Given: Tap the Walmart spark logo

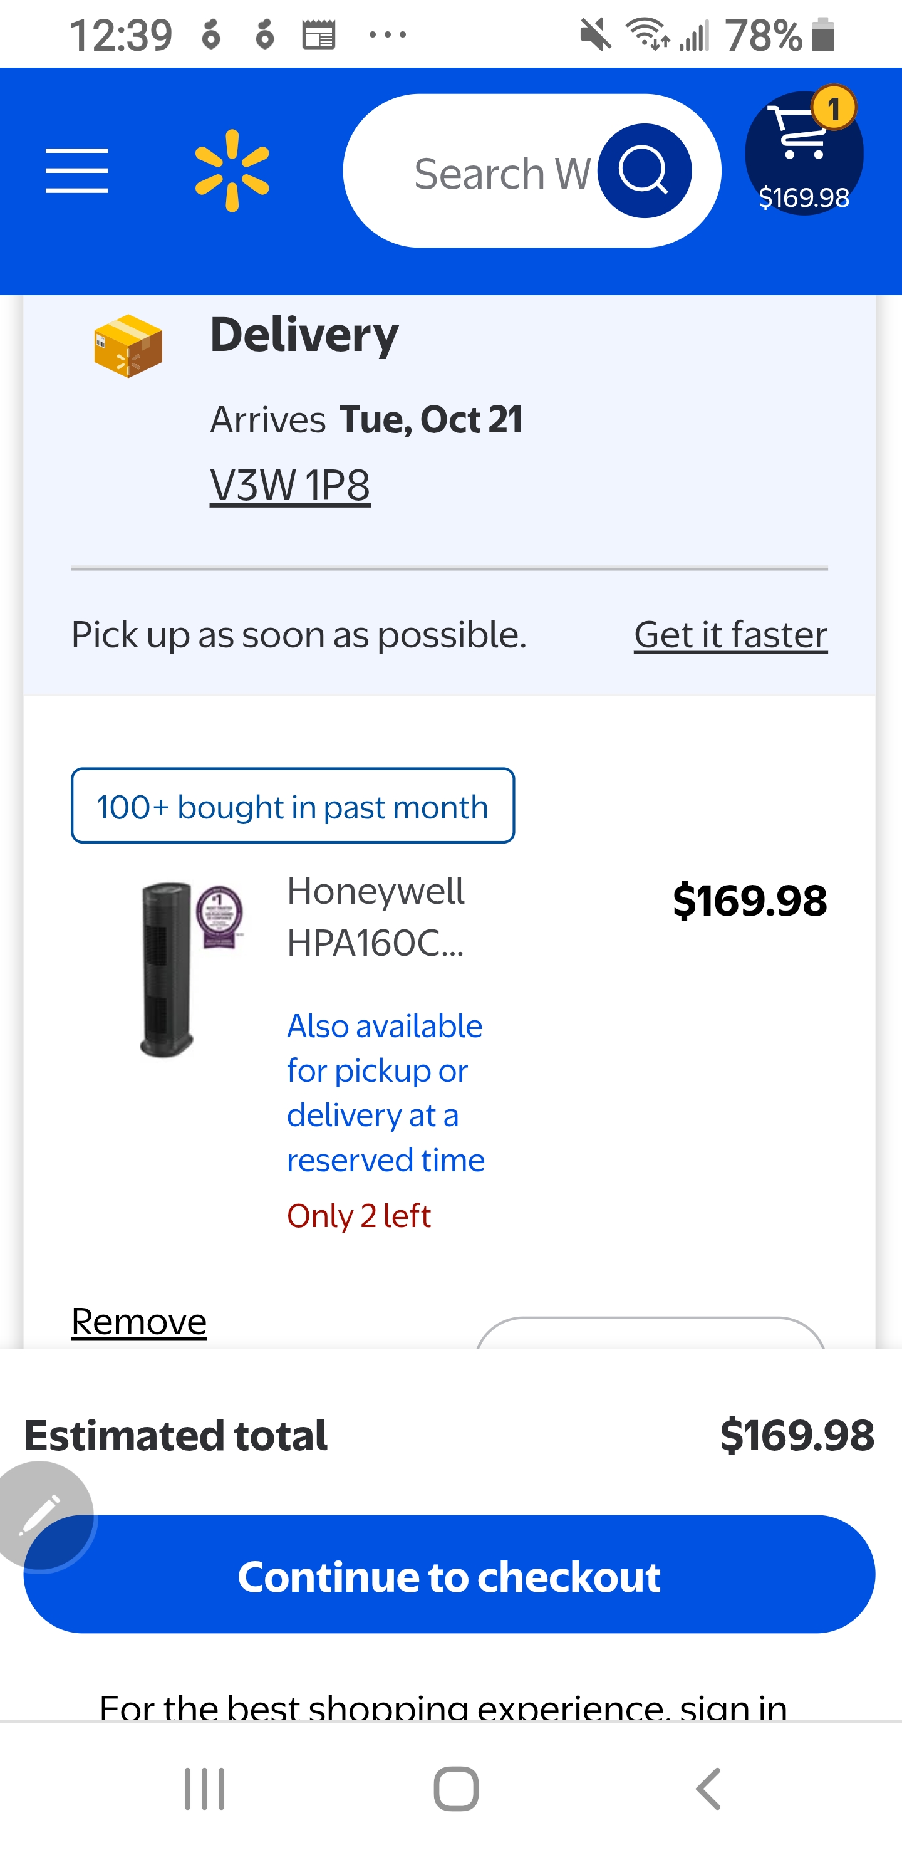Looking at the screenshot, I should coord(232,170).
